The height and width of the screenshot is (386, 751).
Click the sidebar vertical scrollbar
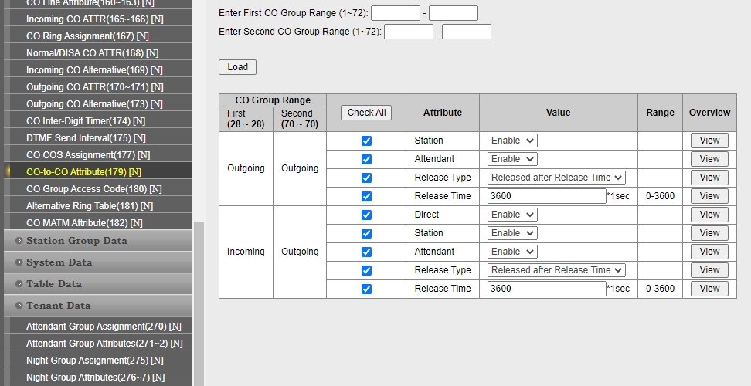click(x=199, y=301)
